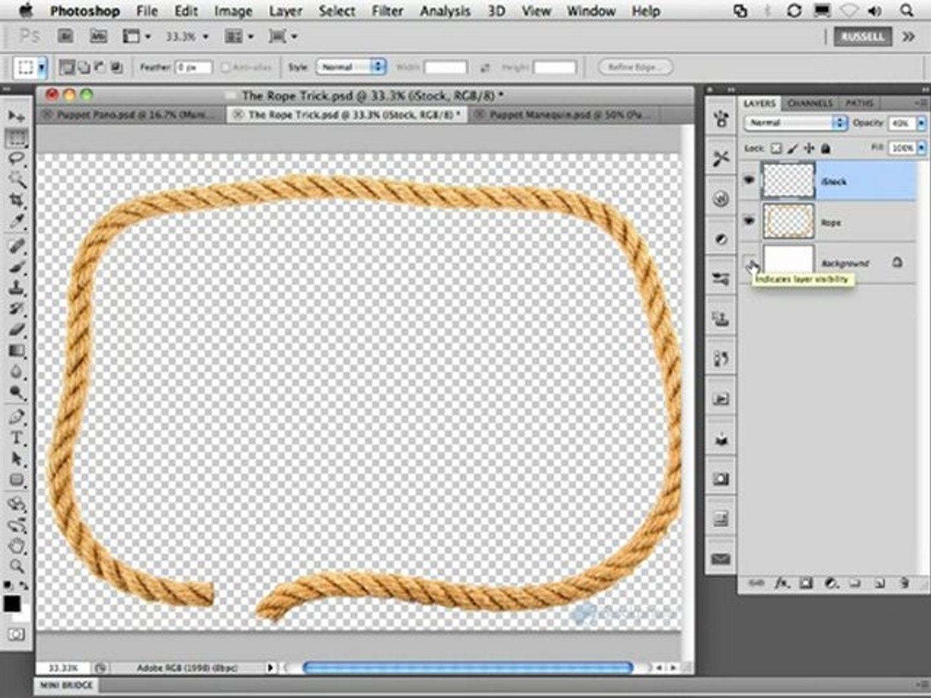Open the Filter menu
The image size is (931, 698).
pyautogui.click(x=387, y=11)
